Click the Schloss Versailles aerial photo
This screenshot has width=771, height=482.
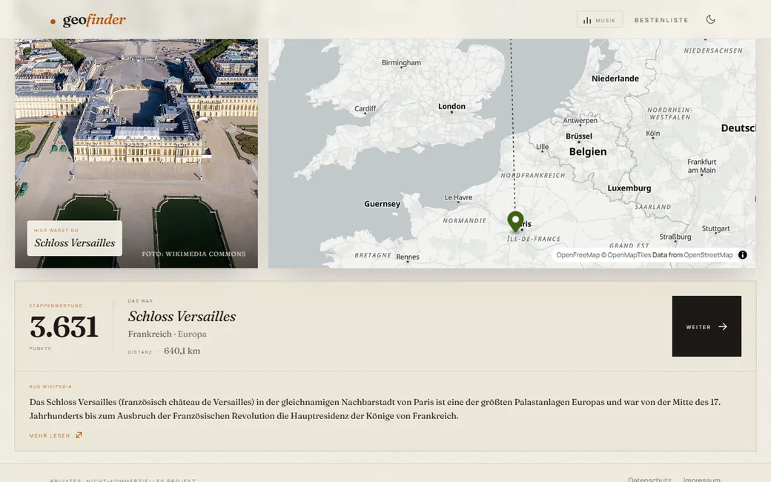pyautogui.click(x=136, y=153)
